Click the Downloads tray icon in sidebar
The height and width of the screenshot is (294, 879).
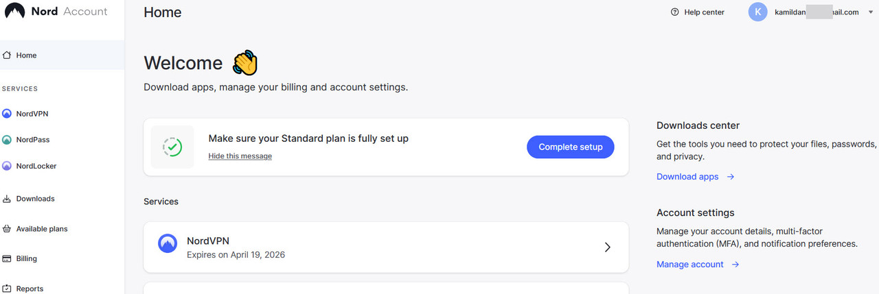[x=7, y=199]
